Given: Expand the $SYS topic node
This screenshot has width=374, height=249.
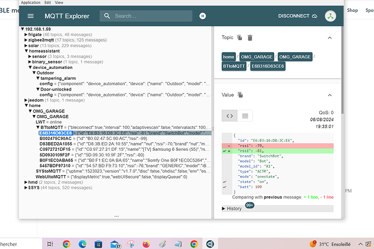Looking at the screenshot, I should [26, 188].
